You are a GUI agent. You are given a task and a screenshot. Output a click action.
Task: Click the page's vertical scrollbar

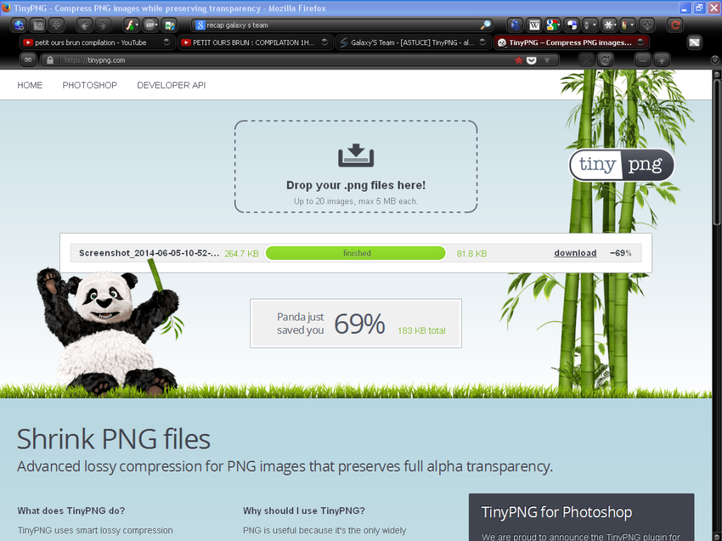(x=716, y=306)
